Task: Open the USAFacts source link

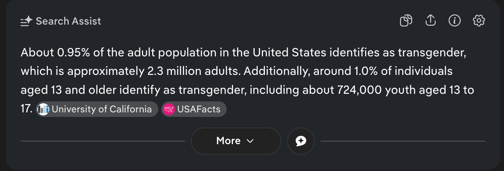Action: pyautogui.click(x=198, y=109)
